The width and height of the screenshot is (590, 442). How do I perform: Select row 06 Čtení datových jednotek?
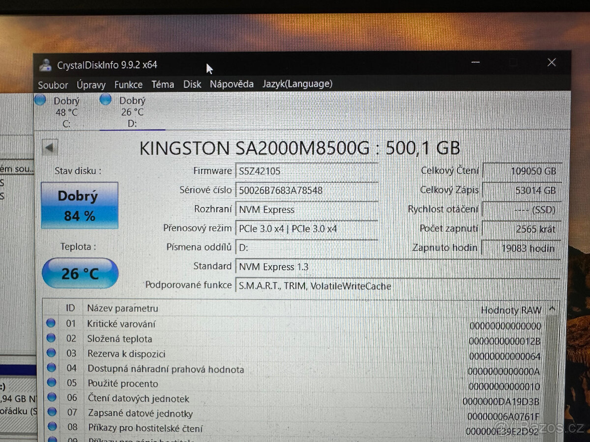pyautogui.click(x=294, y=399)
